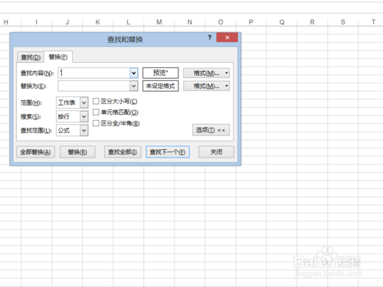
Task: Click the 全部替换(A) button
Action: pos(35,152)
